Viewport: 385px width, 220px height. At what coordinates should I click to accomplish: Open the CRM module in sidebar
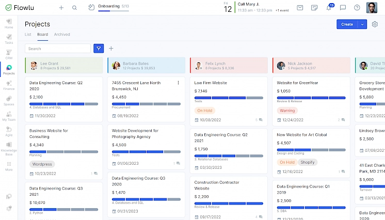pyautogui.click(x=9, y=54)
